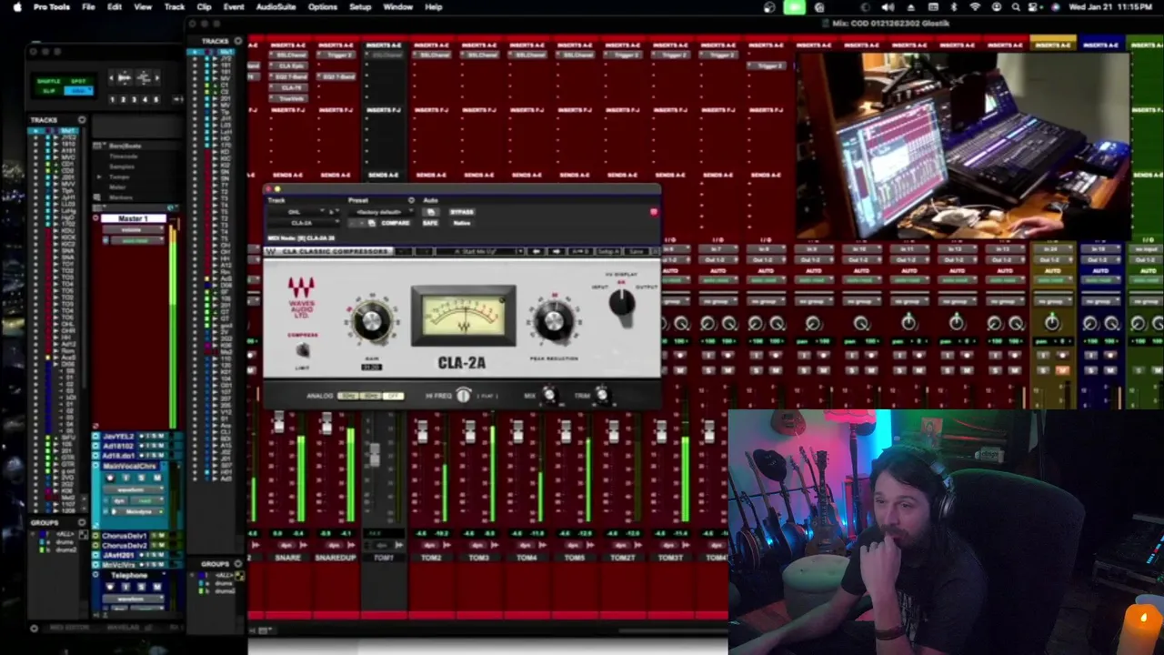1164x655 pixels.
Task: Open the insert position selector 'b'
Action: (334, 212)
